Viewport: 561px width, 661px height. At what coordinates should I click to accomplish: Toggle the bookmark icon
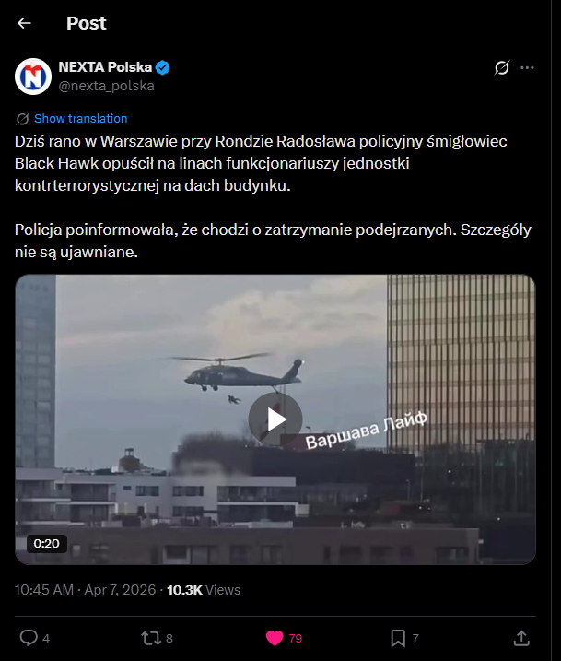pos(398,638)
